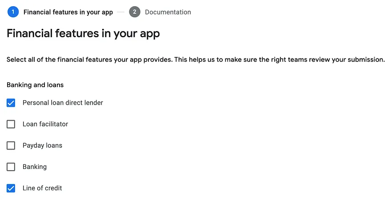
Task: Click the large 'Financial features in your app' heading
Action: (83, 34)
